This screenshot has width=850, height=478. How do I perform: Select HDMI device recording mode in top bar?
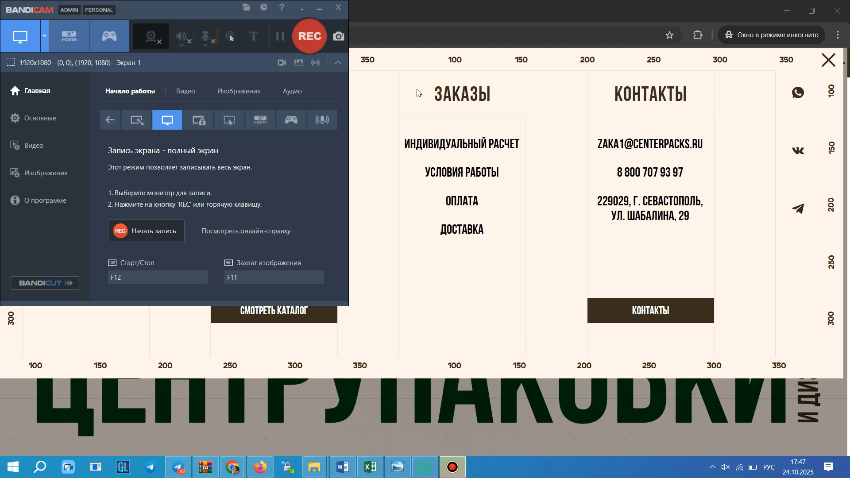pyautogui.click(x=69, y=36)
